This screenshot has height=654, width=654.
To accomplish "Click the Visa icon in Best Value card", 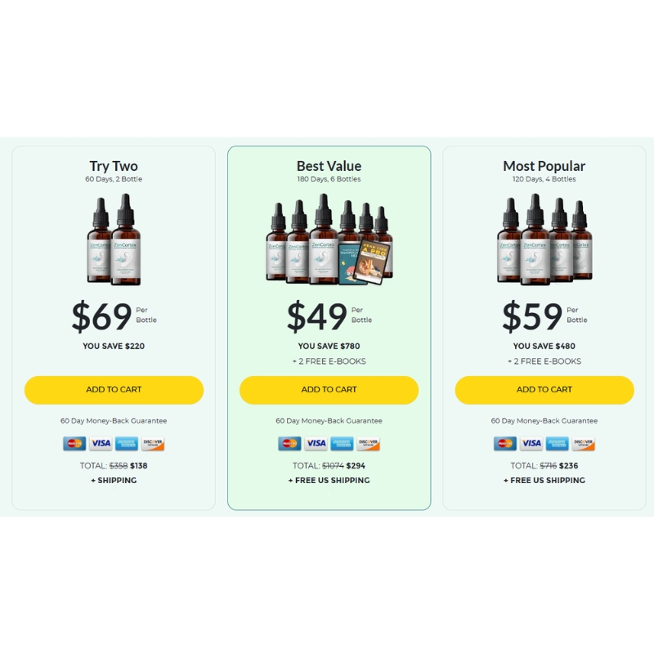I will [x=316, y=443].
